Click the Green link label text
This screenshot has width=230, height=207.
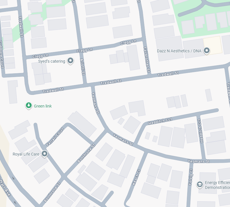pos(43,106)
